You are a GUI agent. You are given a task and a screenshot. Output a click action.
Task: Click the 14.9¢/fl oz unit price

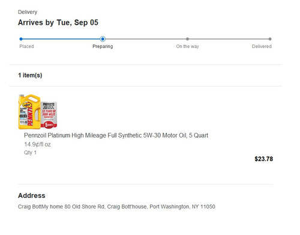[x=37, y=144]
